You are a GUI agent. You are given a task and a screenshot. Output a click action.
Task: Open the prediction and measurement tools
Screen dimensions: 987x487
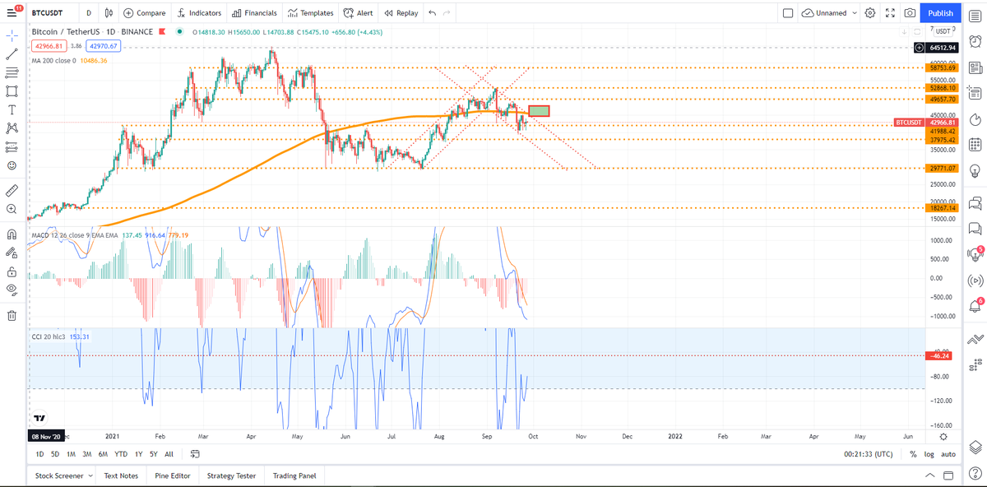12,146
